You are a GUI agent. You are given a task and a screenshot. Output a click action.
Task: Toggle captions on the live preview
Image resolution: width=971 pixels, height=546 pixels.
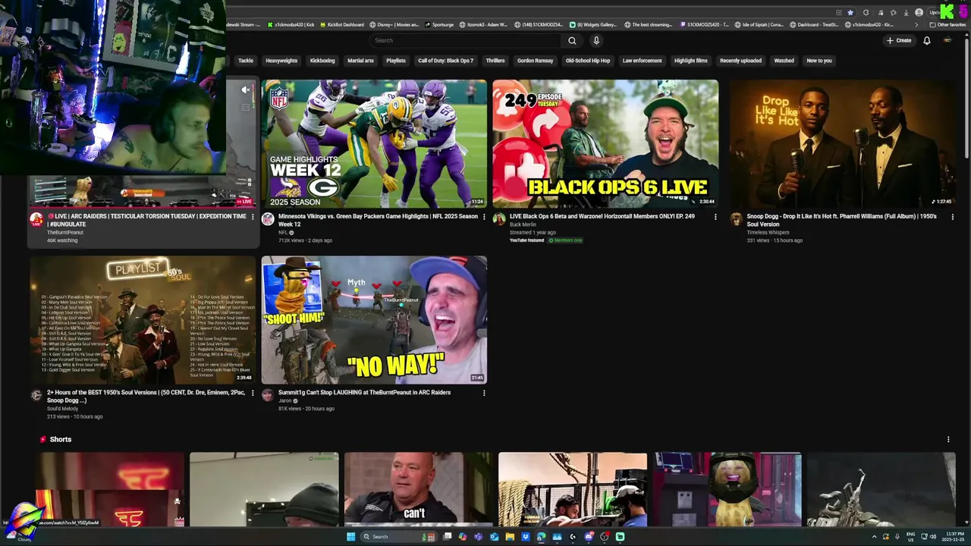[x=245, y=107]
